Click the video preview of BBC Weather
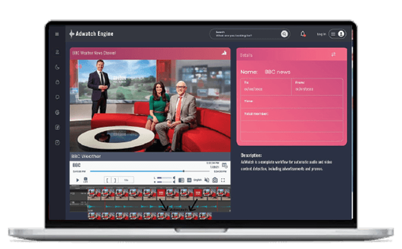 pos(150,106)
